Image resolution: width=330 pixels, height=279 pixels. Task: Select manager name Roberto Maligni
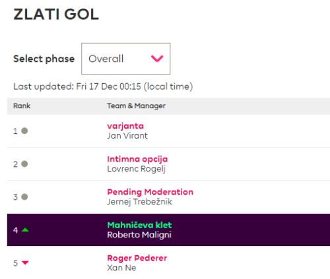[x=139, y=235]
